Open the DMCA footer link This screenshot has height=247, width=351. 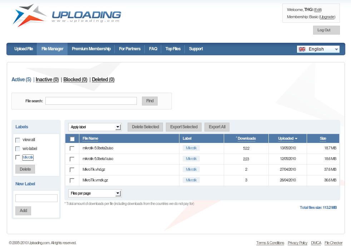pyautogui.click(x=316, y=243)
